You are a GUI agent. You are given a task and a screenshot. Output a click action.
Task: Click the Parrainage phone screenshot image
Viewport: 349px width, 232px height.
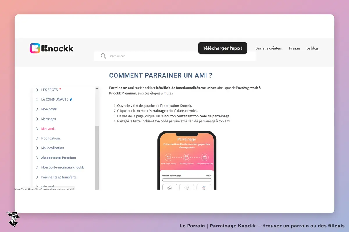(187, 160)
